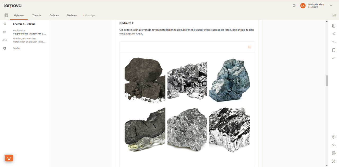The height and width of the screenshot is (167, 339).
Task: Click the Opvolgen link
Action: (90, 15)
